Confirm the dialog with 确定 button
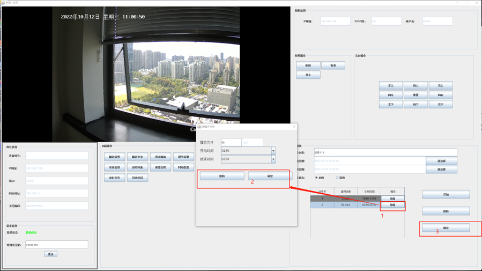This screenshot has height=271, width=482. 270,176
